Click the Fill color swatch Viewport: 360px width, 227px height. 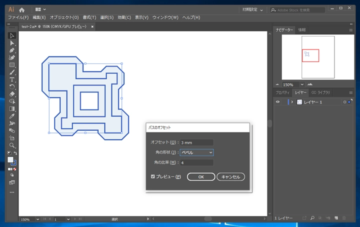[x=10, y=160]
